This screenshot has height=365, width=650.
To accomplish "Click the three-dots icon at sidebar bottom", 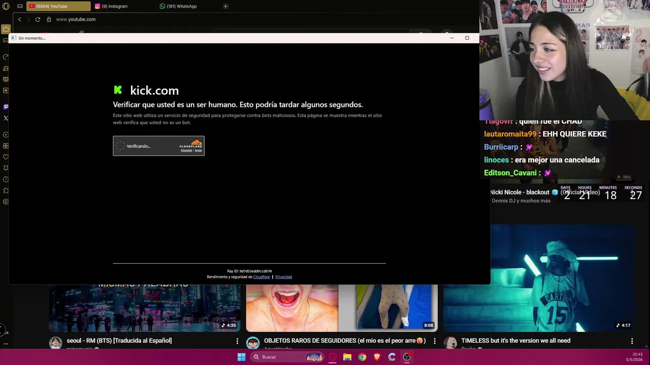I will pos(6,344).
